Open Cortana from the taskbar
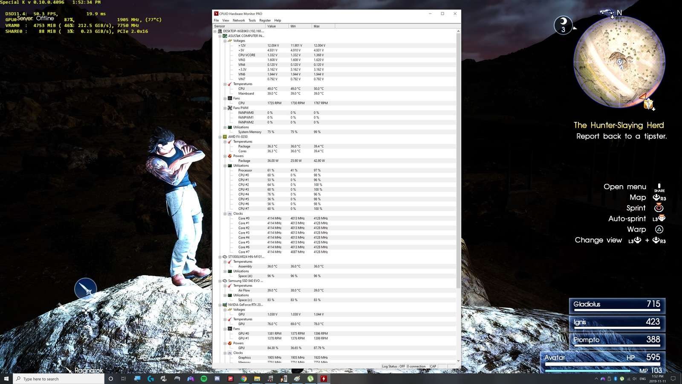Image resolution: width=682 pixels, height=384 pixels. click(x=111, y=378)
